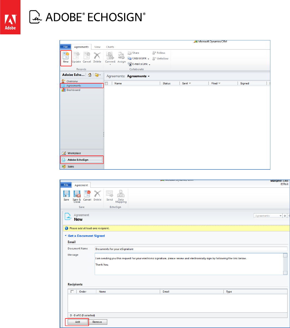The width and height of the screenshot is (290, 328).
Task: Open the Connect ribbon button
Action: pyautogui.click(x=110, y=58)
